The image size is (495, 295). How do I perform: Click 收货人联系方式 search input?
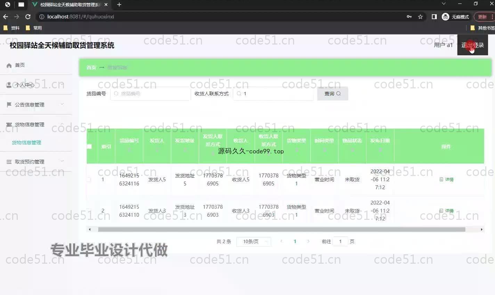pos(273,94)
